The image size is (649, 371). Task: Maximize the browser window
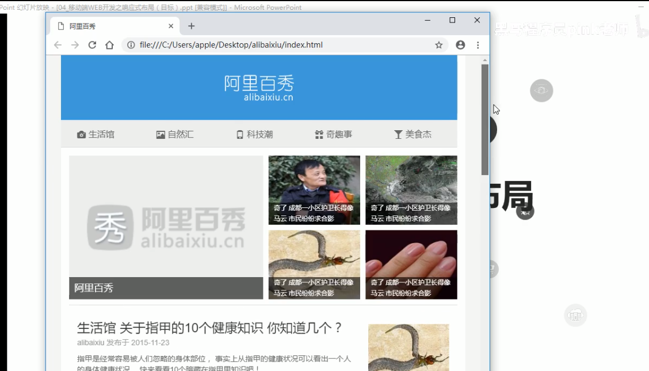click(x=452, y=20)
